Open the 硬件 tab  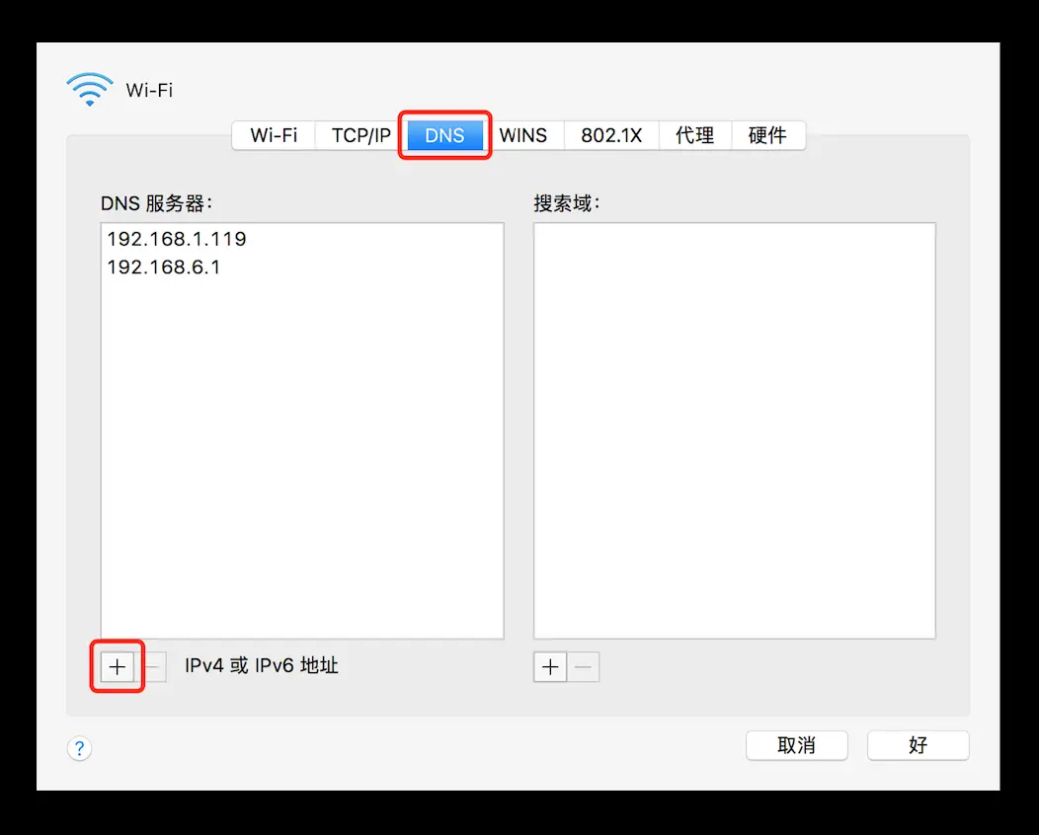click(x=767, y=136)
